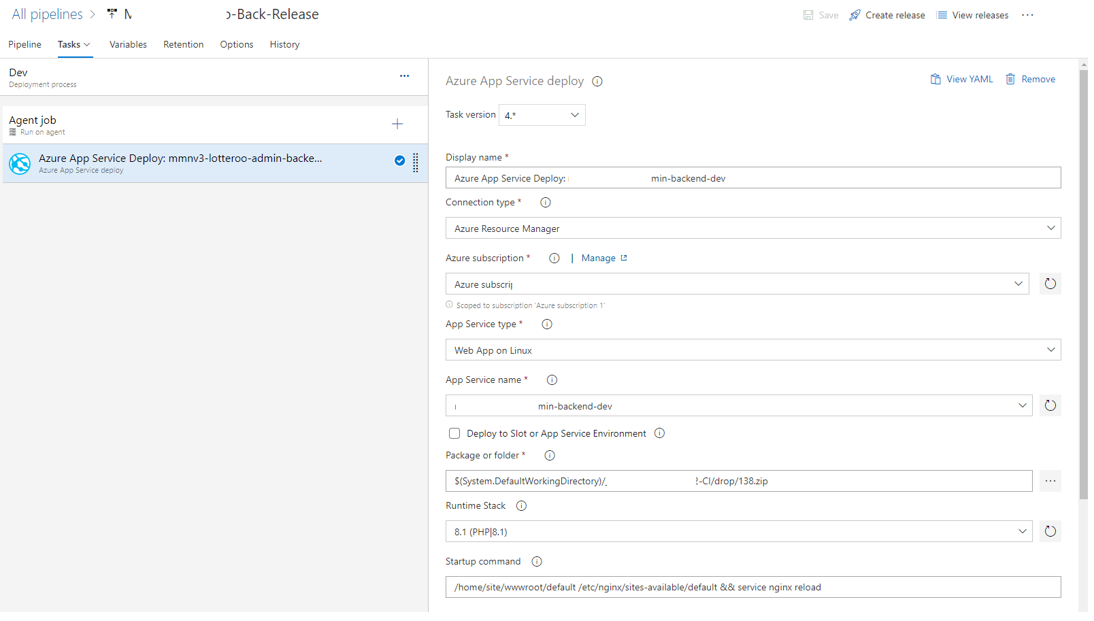This screenshot has height=621, width=1094.
Task: Click the Package or folder path field
Action: pyautogui.click(x=739, y=481)
